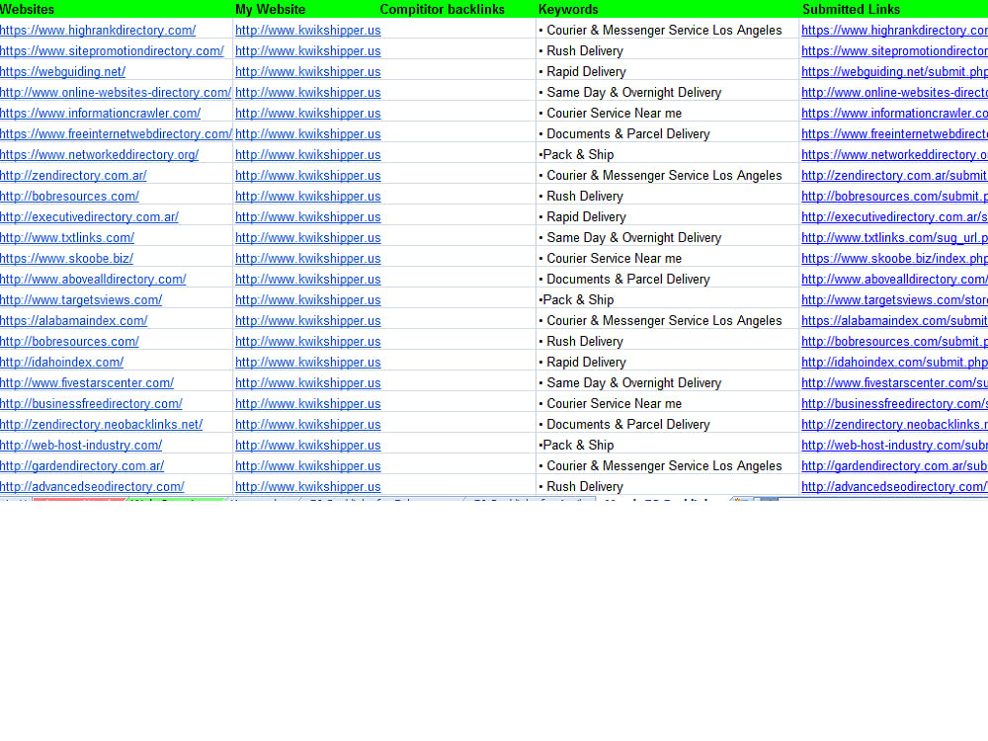Open kwikshipper.us link in highrankdirectory row
This screenshot has width=988, height=741.
(x=308, y=31)
